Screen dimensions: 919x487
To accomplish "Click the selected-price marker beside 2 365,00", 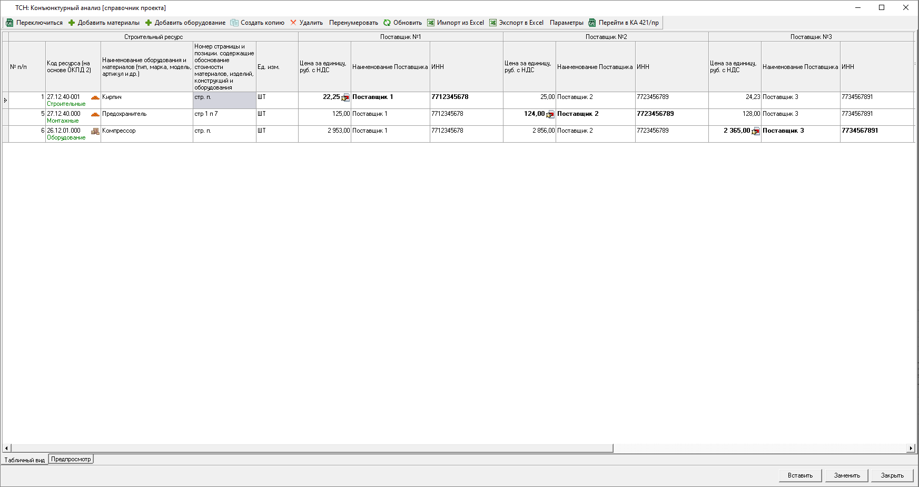I will coord(756,132).
